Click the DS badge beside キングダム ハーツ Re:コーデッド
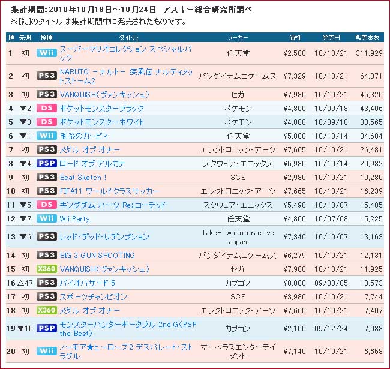 click(x=47, y=205)
